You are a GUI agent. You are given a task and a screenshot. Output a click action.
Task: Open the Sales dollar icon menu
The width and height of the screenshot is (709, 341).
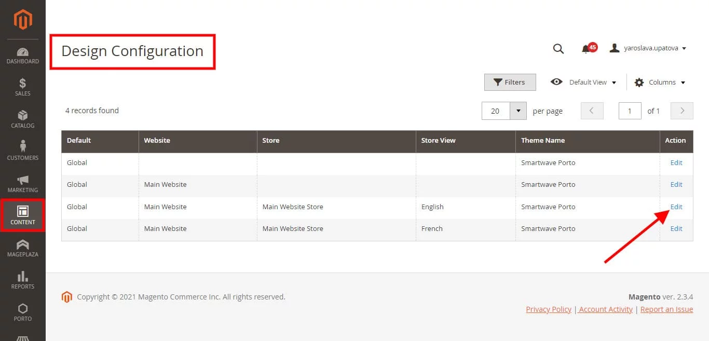coord(23,87)
